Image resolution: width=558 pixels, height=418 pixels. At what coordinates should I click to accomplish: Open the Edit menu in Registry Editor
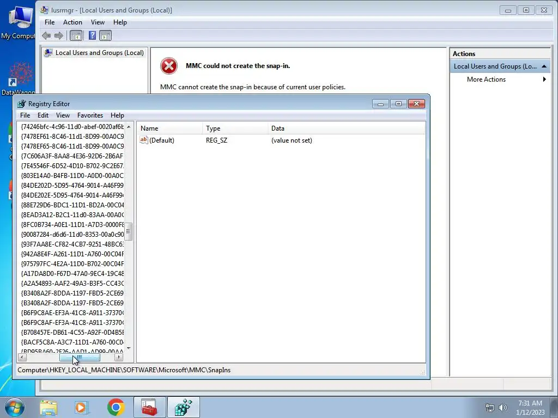(43, 115)
